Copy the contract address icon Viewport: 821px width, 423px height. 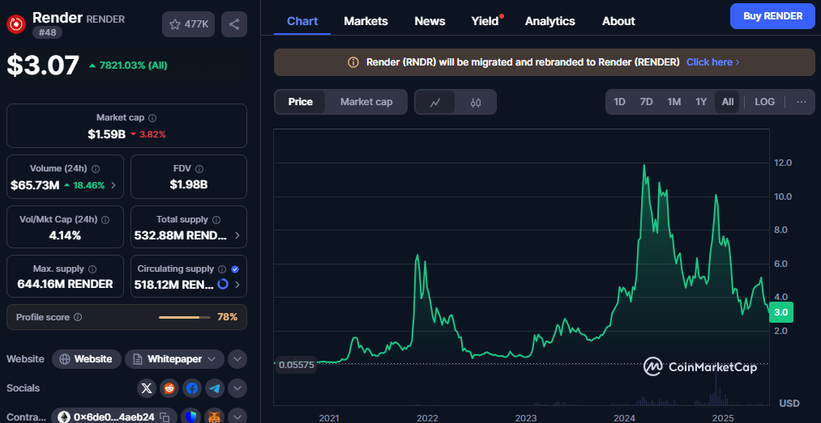pyautogui.click(x=165, y=417)
